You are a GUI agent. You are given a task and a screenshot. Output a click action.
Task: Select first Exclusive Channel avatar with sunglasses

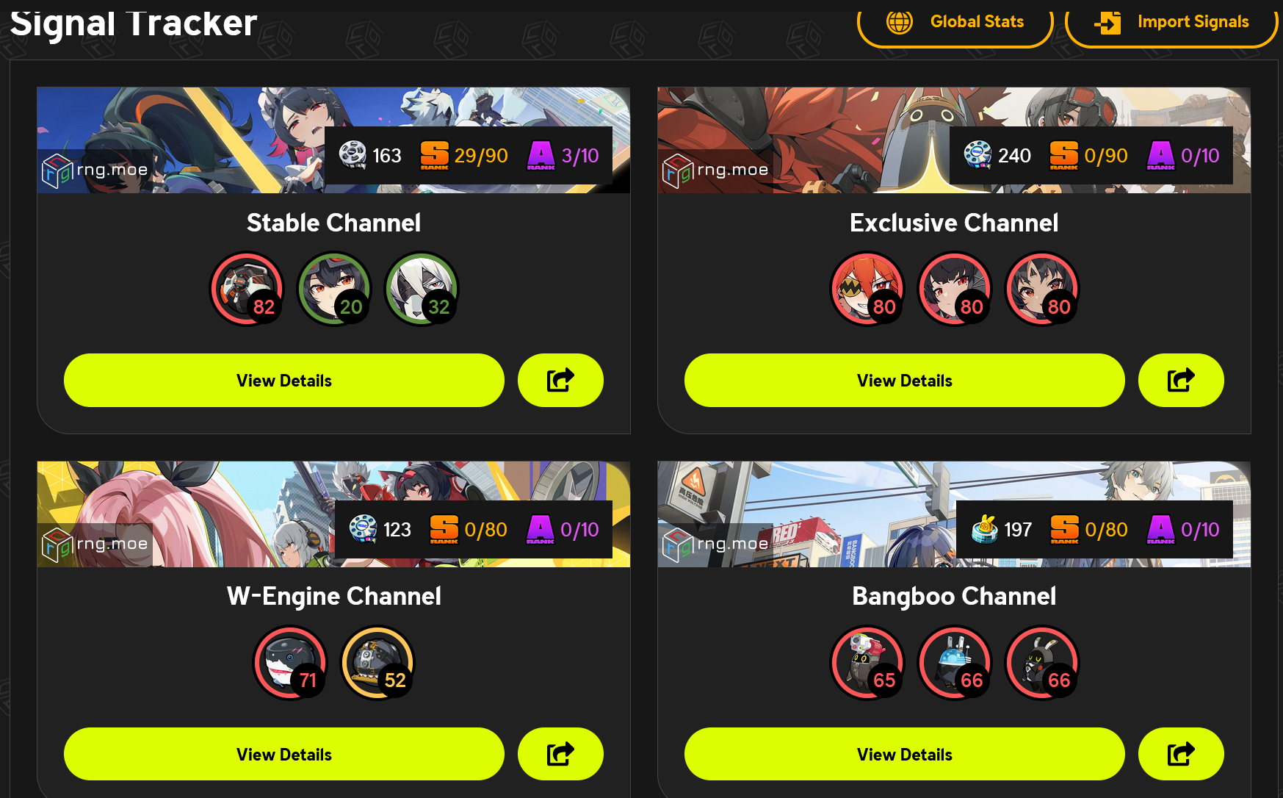[x=867, y=289]
